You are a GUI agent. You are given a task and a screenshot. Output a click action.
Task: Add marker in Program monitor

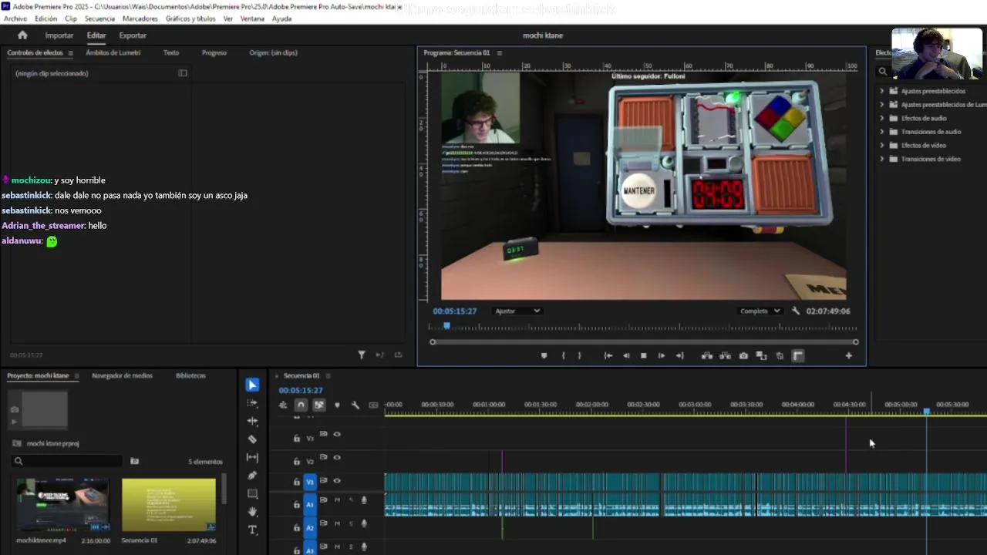point(544,355)
